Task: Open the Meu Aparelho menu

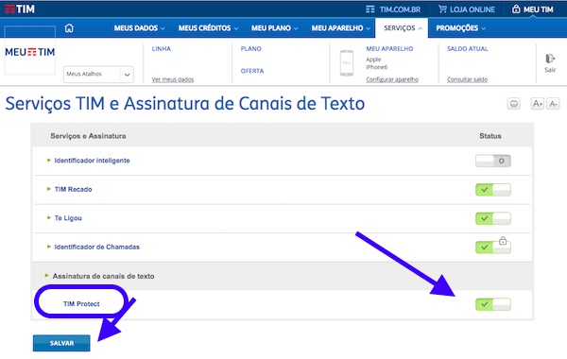Action: click(x=341, y=28)
